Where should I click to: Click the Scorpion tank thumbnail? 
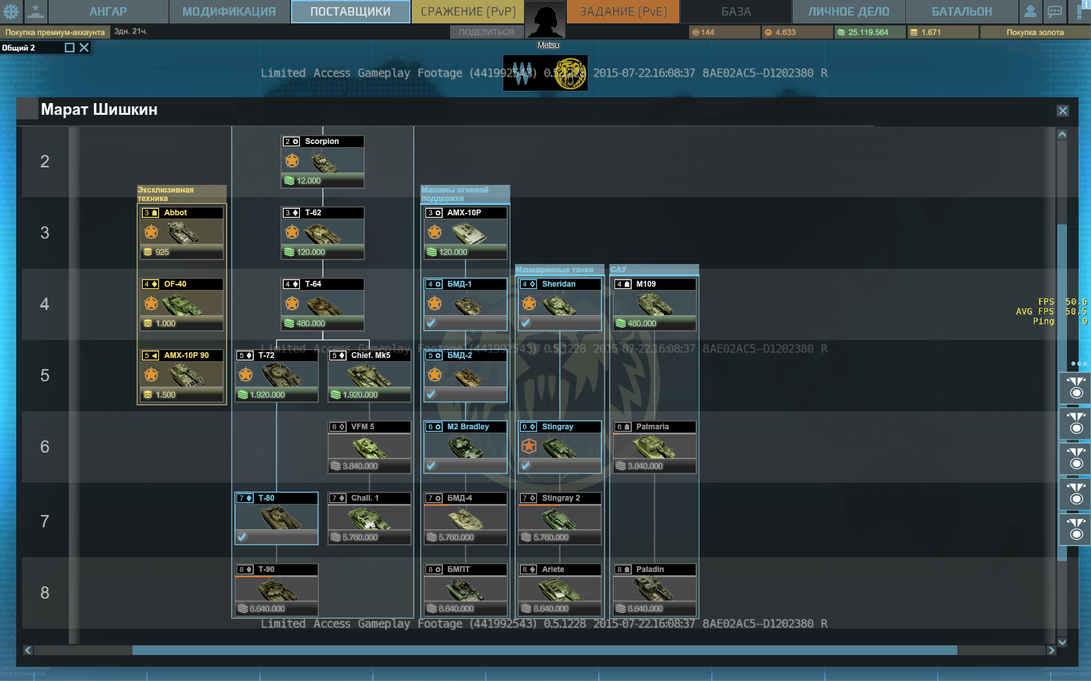(x=323, y=161)
